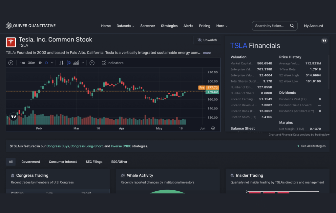336x213 pixels.
Task: Click the Insider Trading magnifier icon
Action: point(232,176)
